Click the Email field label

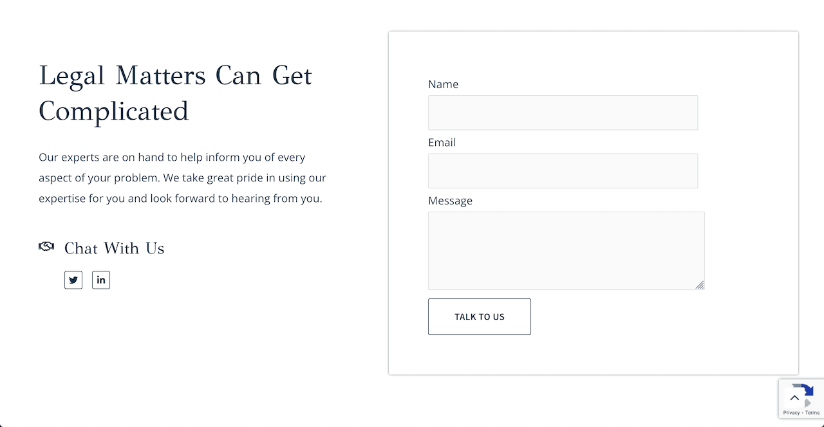pyautogui.click(x=442, y=142)
